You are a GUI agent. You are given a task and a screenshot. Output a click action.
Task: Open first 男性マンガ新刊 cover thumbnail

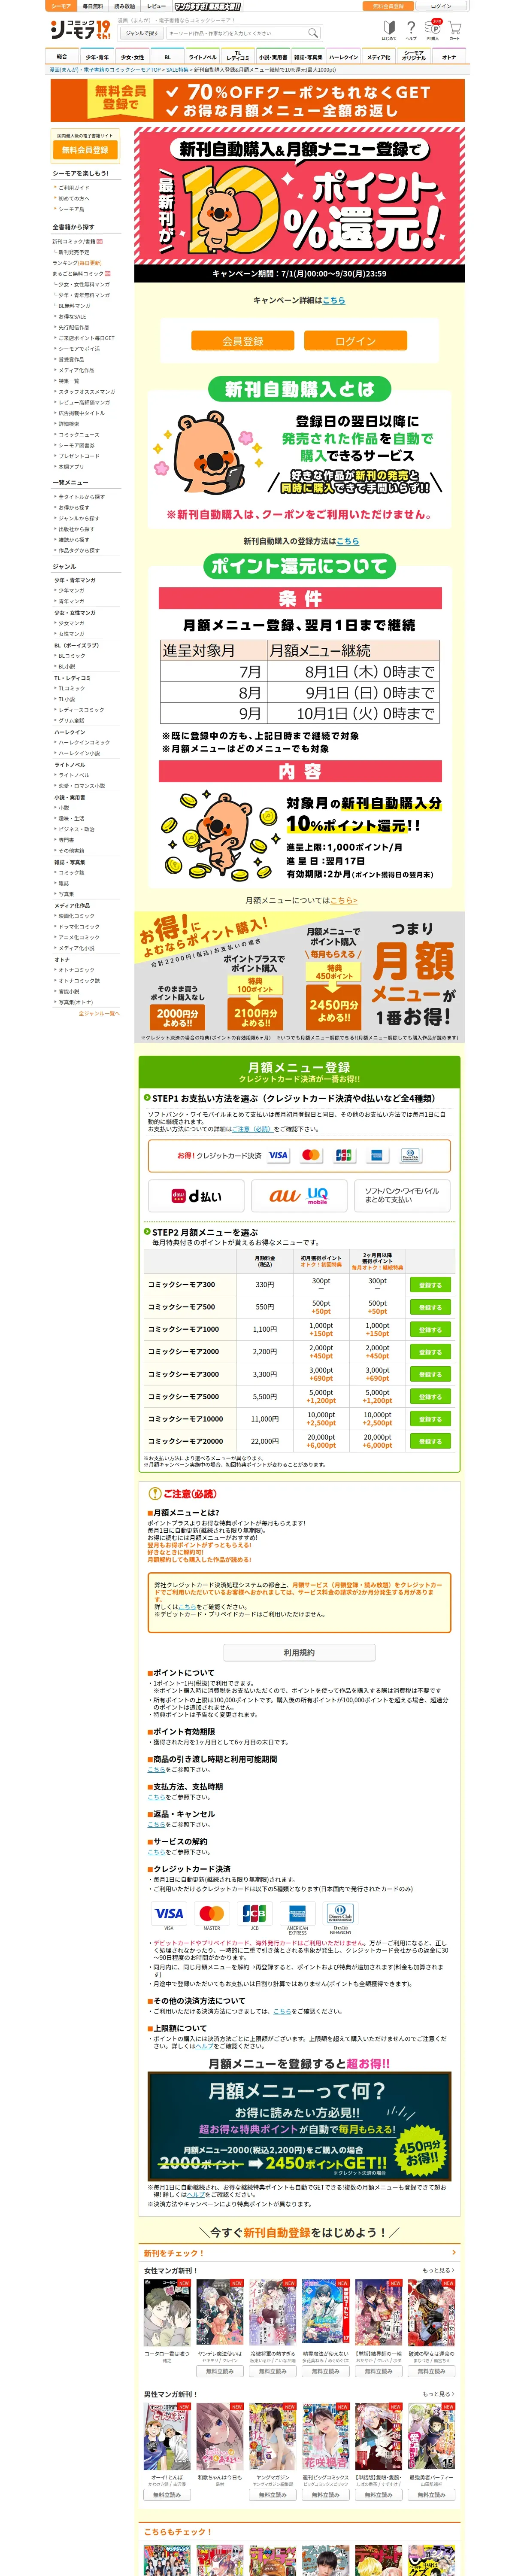coord(167,2437)
